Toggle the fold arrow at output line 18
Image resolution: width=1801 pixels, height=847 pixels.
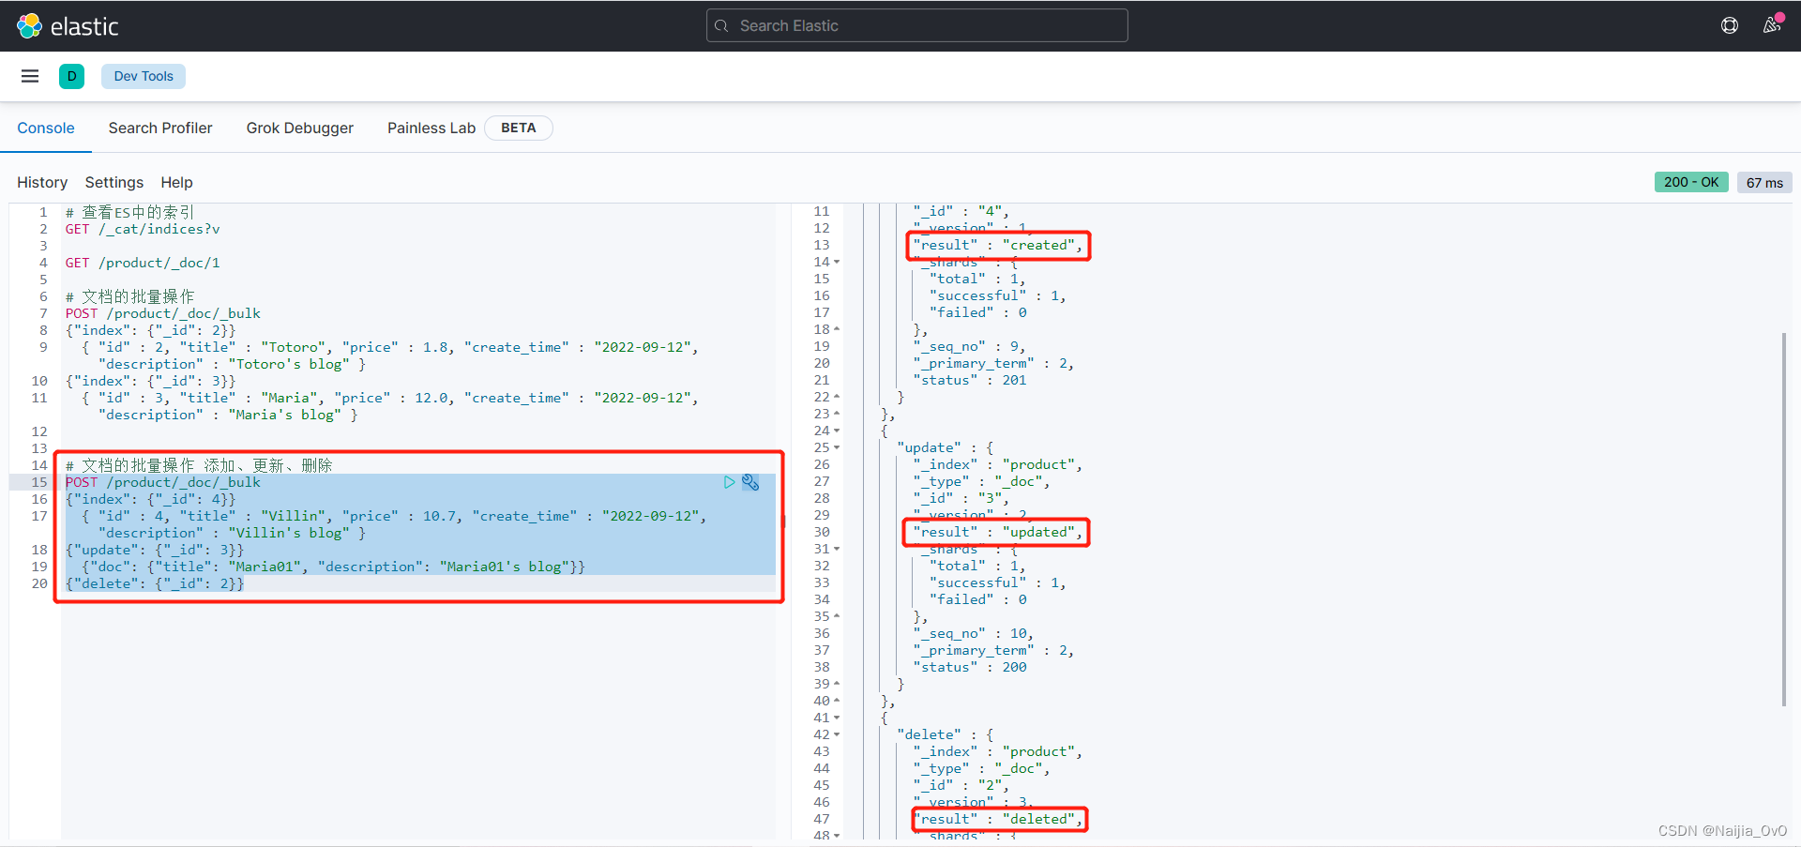coord(837,330)
